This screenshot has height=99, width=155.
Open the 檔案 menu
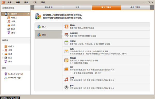tap(10, 2)
